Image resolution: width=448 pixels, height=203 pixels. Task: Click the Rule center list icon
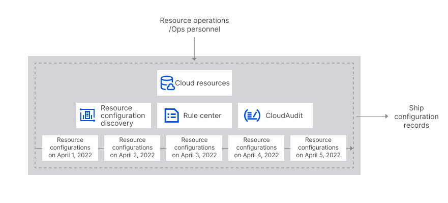[x=171, y=115]
